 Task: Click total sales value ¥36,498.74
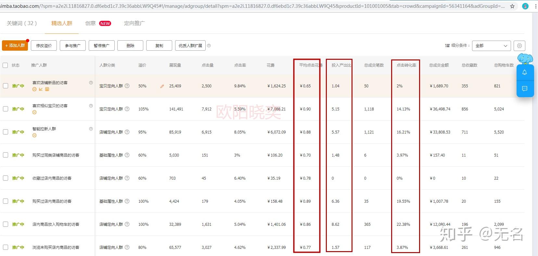(x=440, y=109)
